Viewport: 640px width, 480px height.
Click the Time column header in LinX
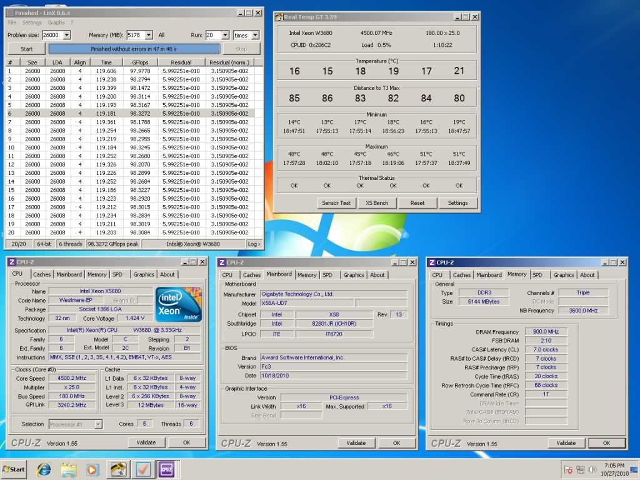pyautogui.click(x=106, y=62)
